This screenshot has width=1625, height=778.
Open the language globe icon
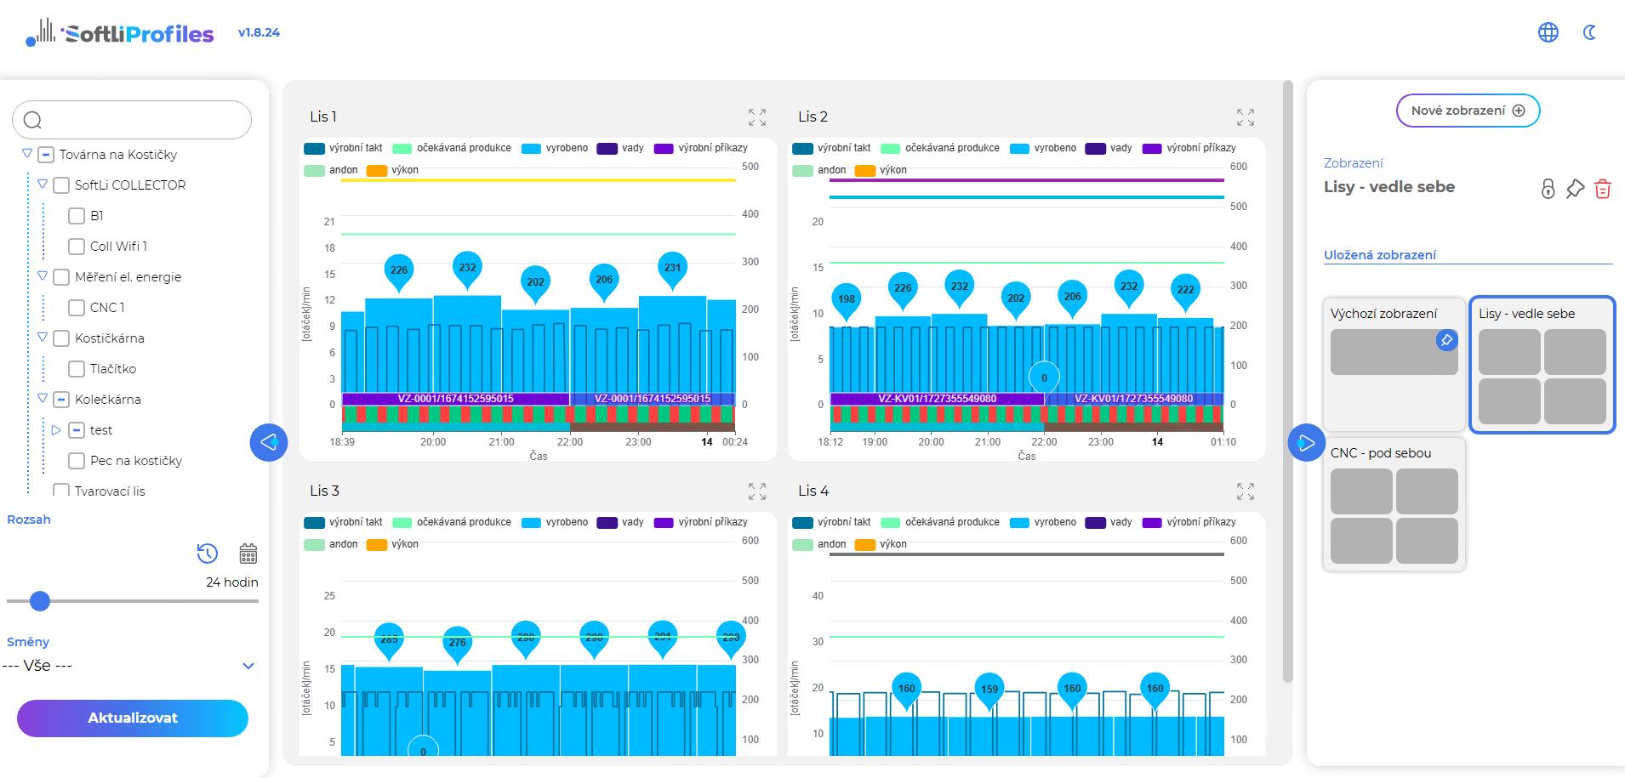pos(1548,32)
